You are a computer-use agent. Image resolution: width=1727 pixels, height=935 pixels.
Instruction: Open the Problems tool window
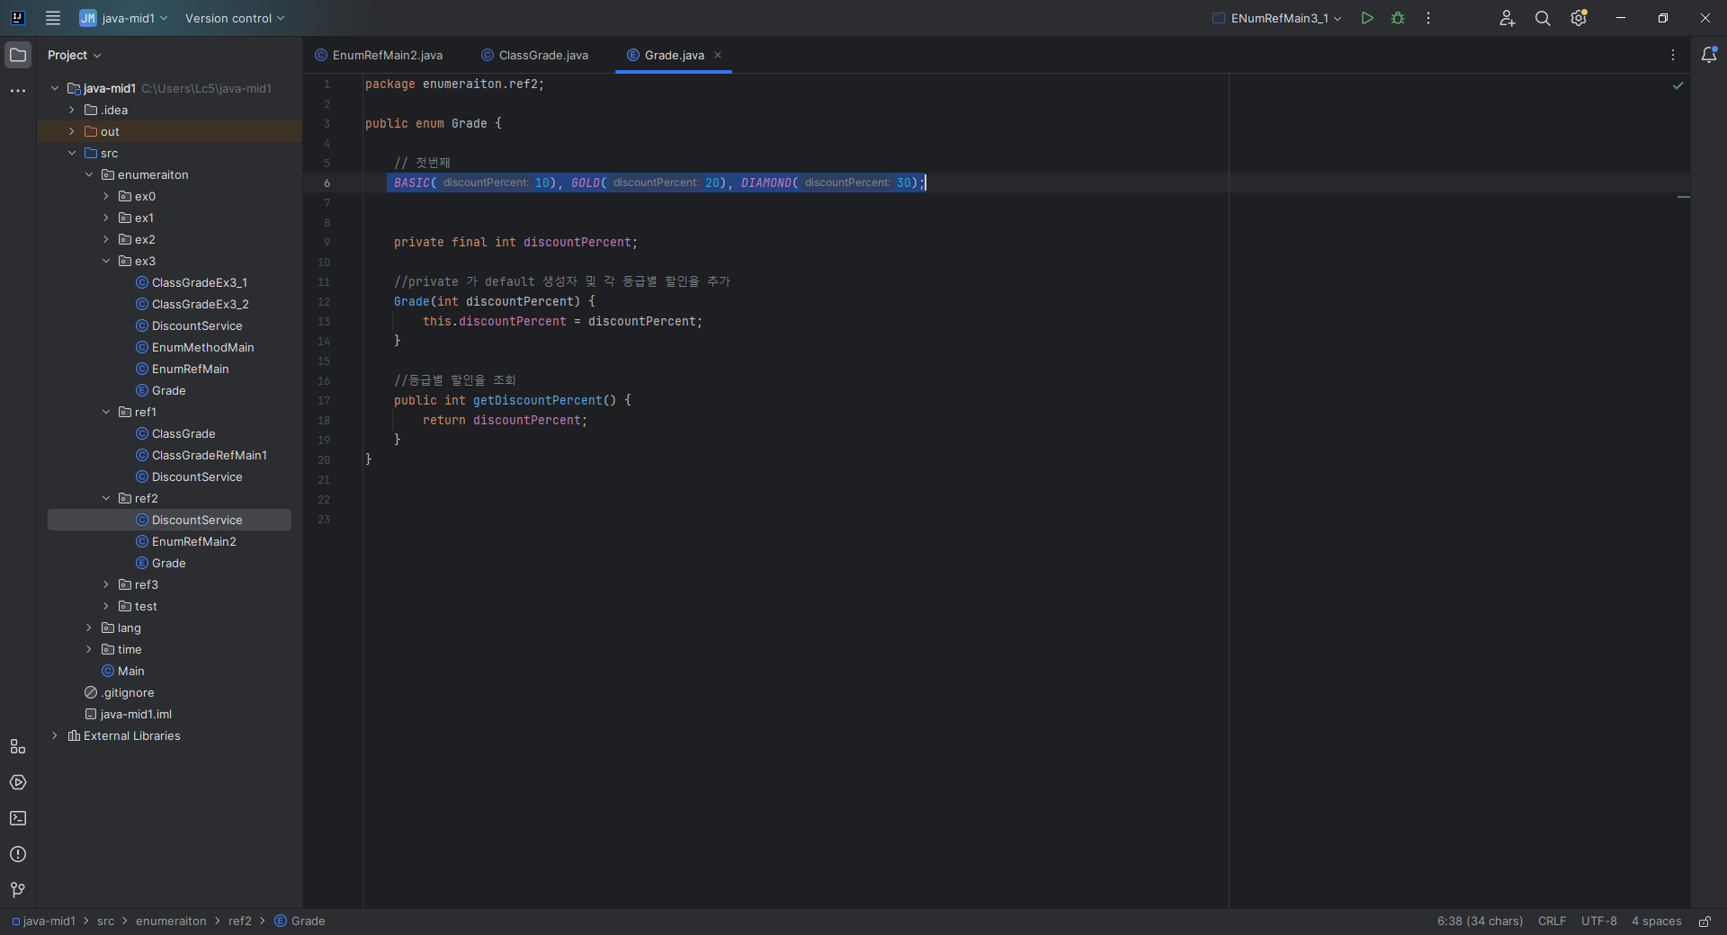18,854
